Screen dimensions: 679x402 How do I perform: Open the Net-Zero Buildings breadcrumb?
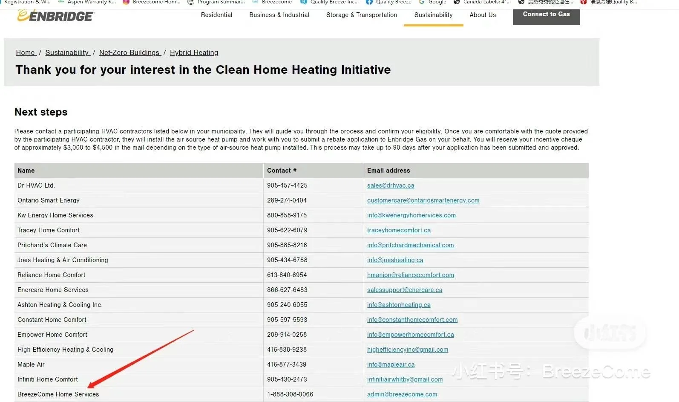(129, 52)
